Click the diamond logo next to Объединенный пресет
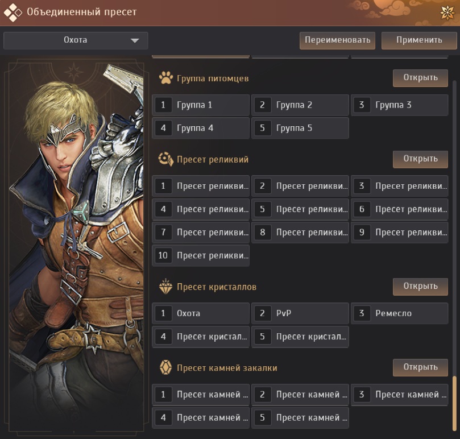The width and height of the screenshot is (460, 439). (13, 12)
